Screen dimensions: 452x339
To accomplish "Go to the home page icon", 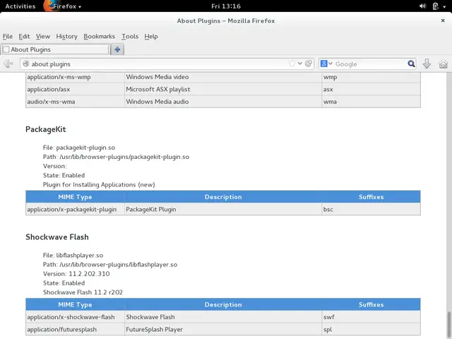I will point(444,64).
